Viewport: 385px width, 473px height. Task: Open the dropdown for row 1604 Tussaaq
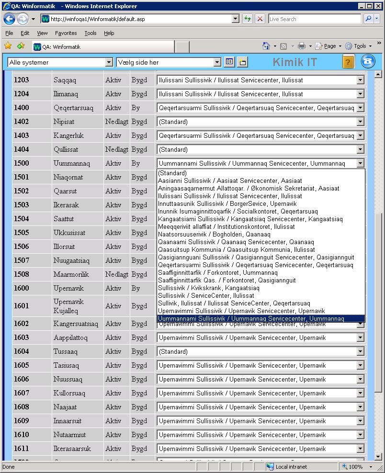pyautogui.click(x=360, y=351)
